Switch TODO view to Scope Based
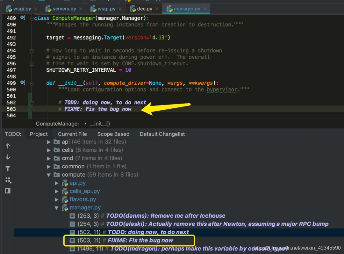The width and height of the screenshot is (344, 254). click(x=113, y=134)
